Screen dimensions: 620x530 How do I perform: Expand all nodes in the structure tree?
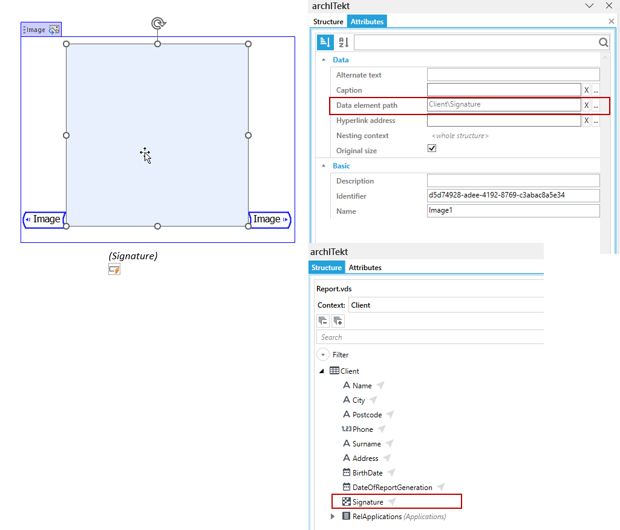point(338,320)
